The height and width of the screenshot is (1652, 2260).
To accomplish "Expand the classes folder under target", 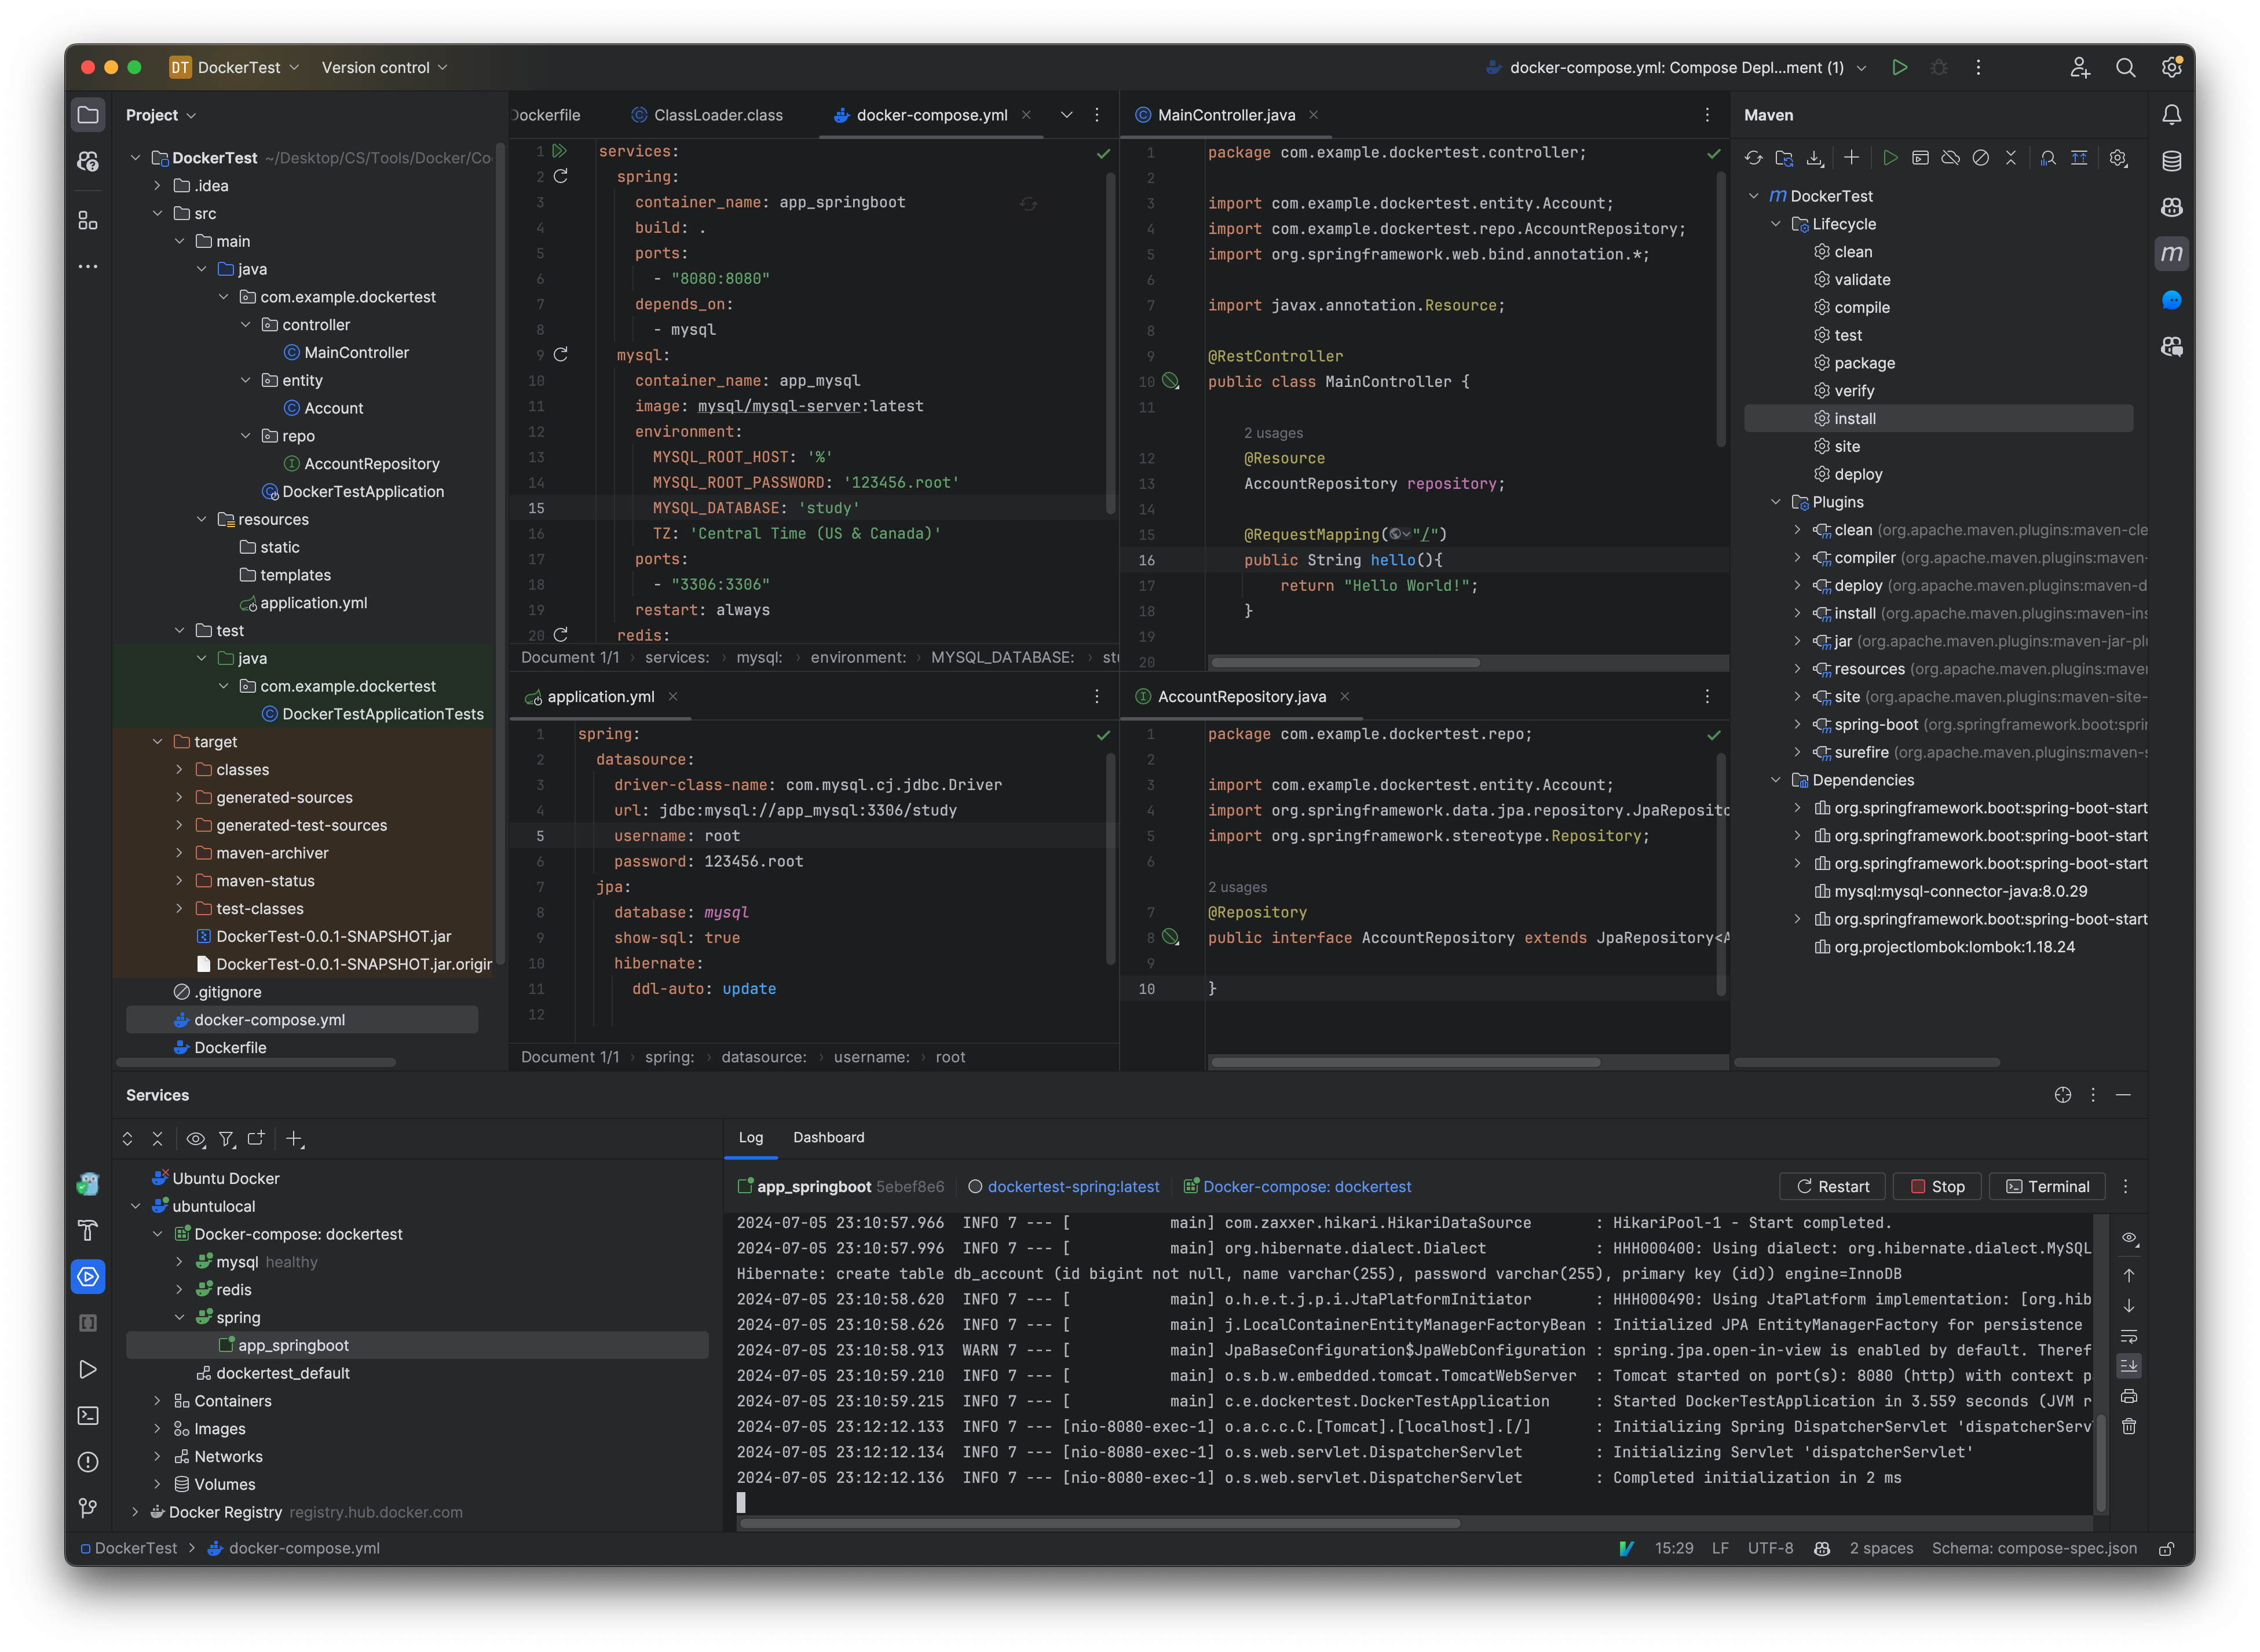I will click(x=179, y=769).
